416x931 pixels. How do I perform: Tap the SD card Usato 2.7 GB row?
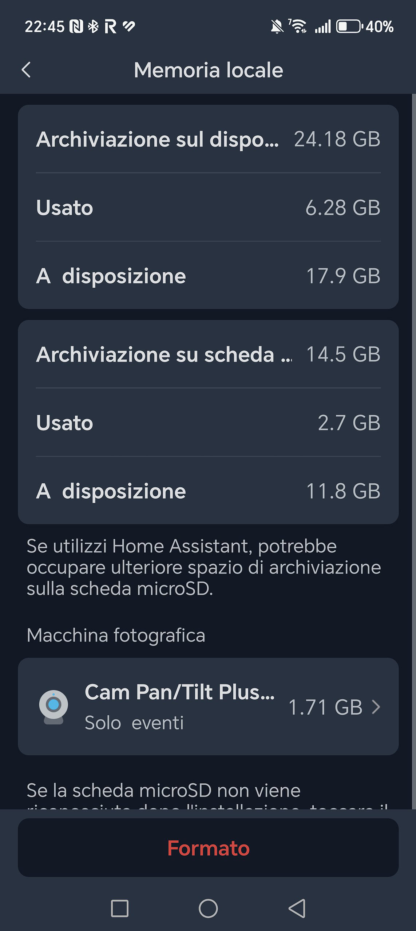point(208,423)
